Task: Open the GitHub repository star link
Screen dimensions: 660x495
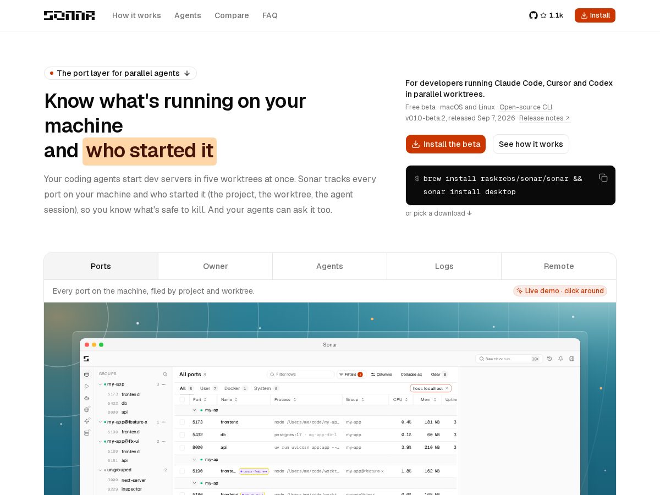Action: 546,15
